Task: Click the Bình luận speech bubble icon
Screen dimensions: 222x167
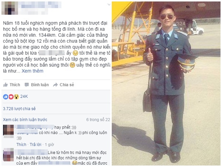Action: coord(26,85)
